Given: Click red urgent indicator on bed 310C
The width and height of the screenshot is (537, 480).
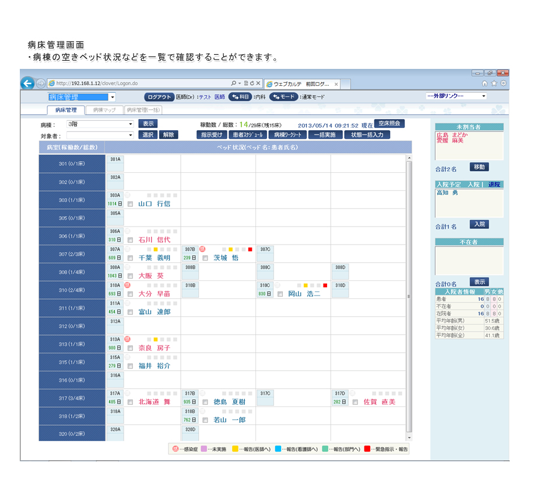Looking at the screenshot, I should tap(325, 286).
